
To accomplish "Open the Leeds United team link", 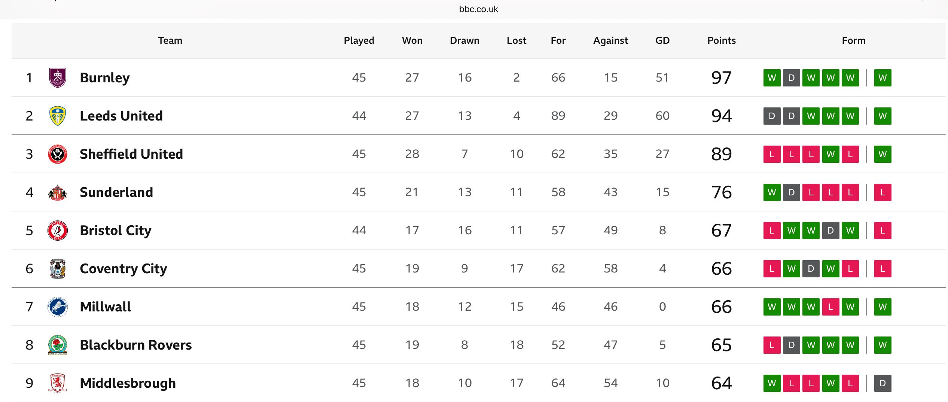I will coord(121,116).
